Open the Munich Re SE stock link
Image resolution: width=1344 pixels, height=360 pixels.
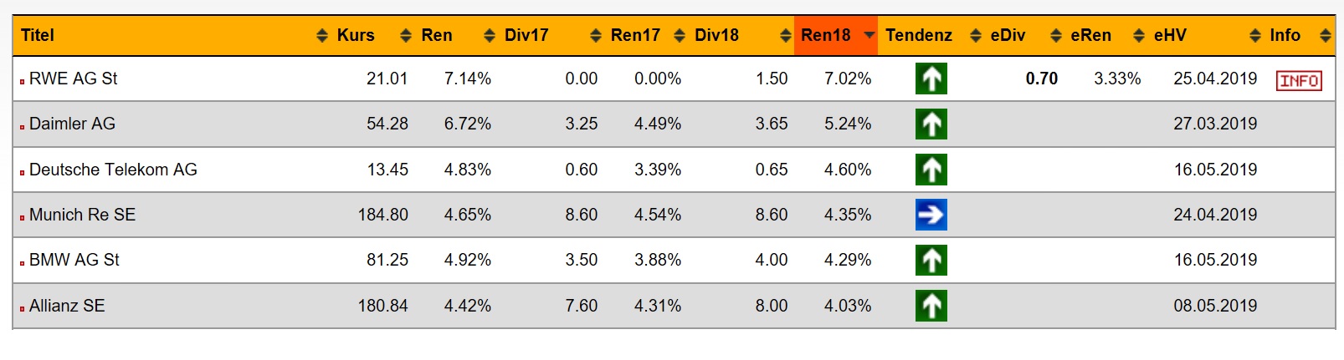point(82,215)
